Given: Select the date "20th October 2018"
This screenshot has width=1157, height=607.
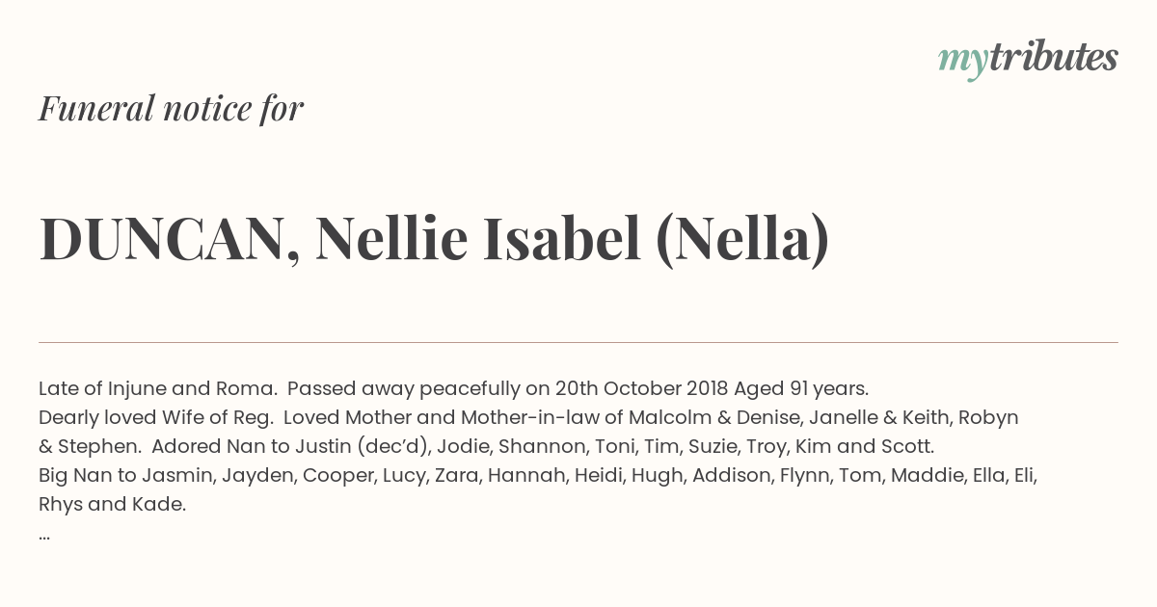Looking at the screenshot, I should (x=640, y=388).
